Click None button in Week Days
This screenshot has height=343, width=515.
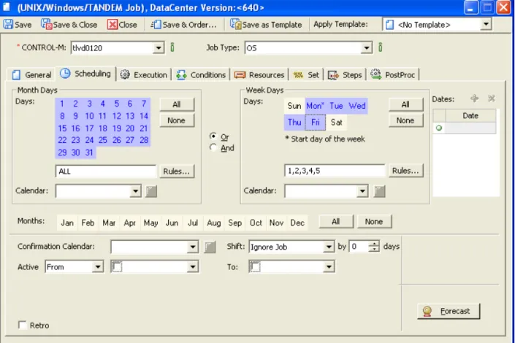[x=405, y=120]
